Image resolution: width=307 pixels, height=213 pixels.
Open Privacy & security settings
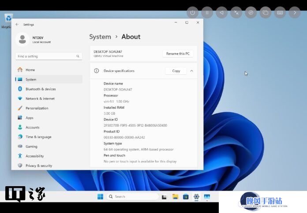[49, 165]
